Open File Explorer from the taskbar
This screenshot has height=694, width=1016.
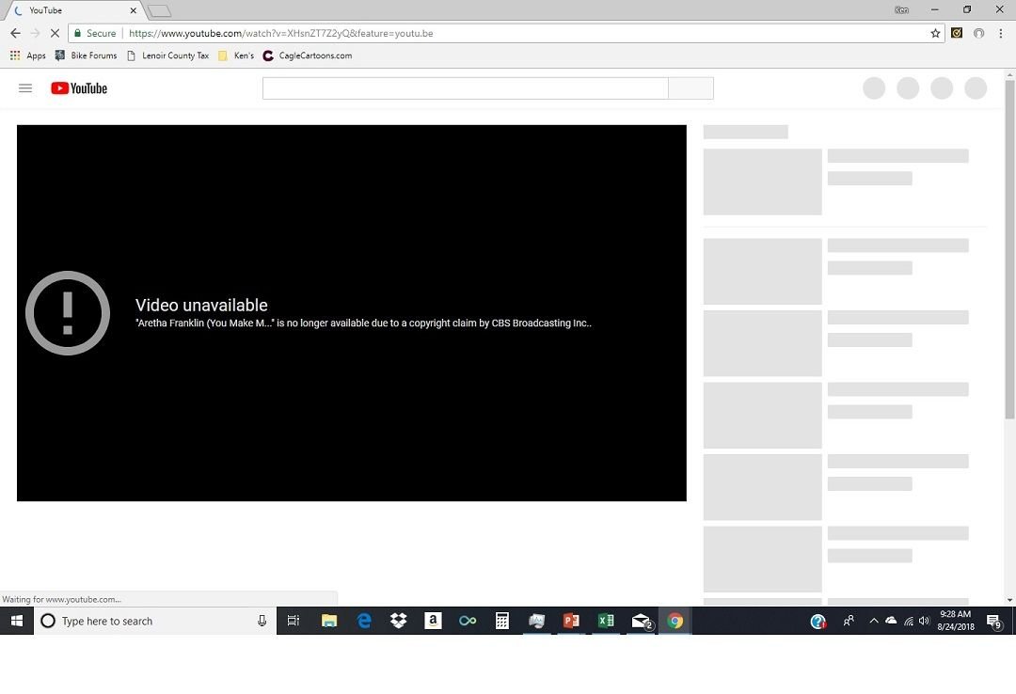click(x=329, y=621)
